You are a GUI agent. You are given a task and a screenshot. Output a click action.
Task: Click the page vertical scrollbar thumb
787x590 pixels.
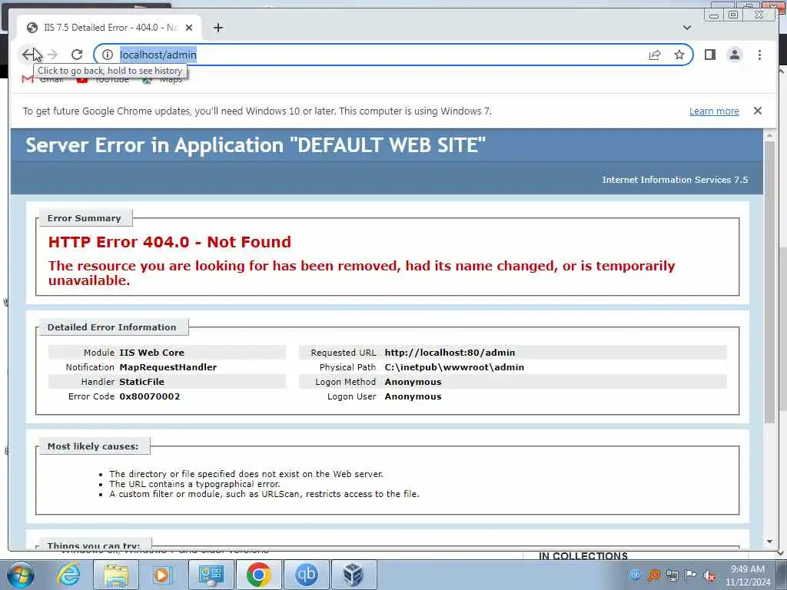(769, 282)
